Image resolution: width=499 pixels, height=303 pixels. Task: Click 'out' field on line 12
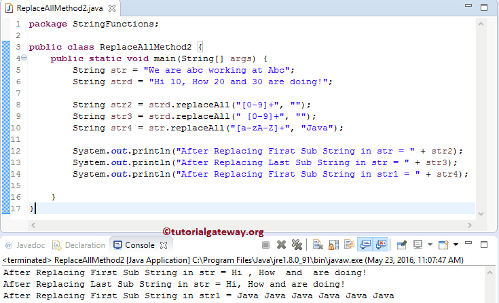pos(119,151)
